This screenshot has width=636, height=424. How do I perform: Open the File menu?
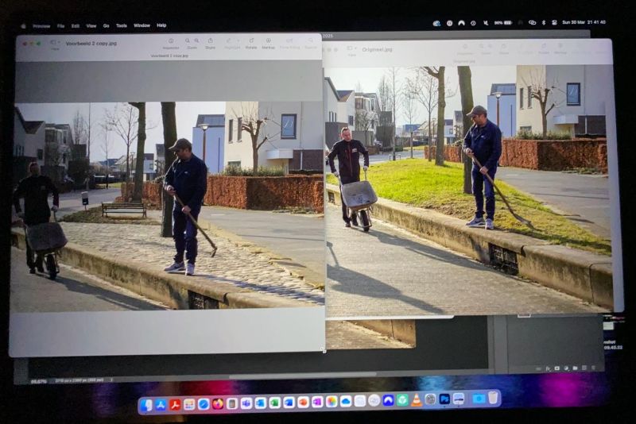[60, 25]
